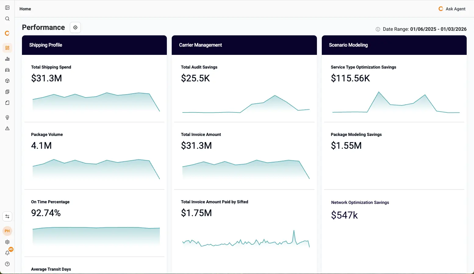Open the lightbulb insights icon

(7, 117)
